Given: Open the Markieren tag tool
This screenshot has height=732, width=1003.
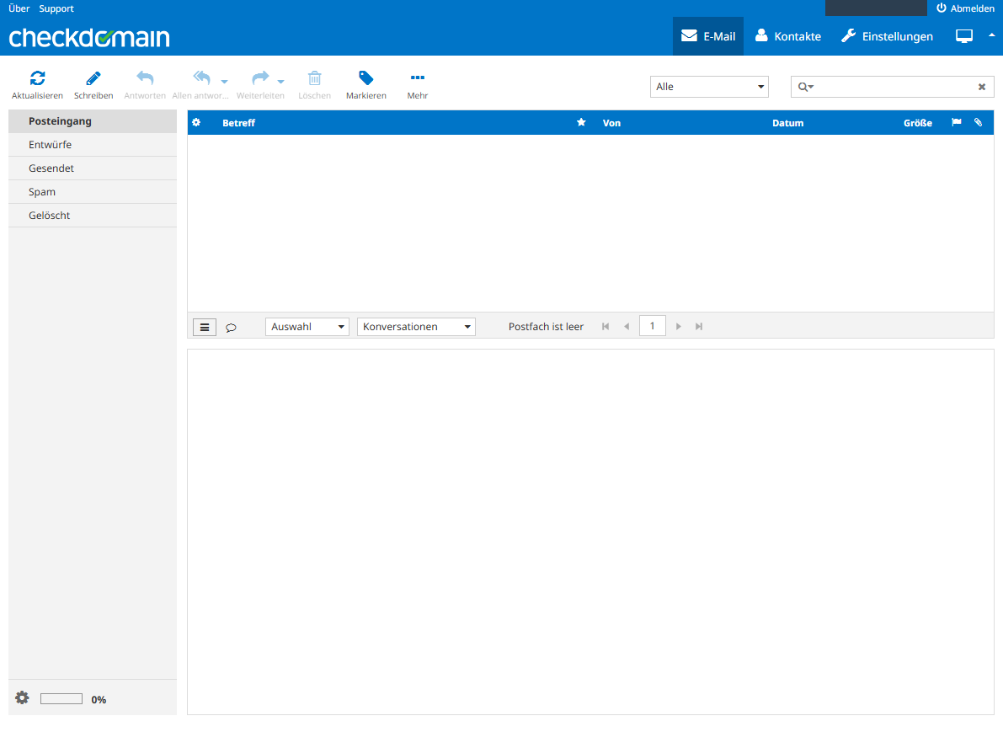Looking at the screenshot, I should tap(365, 79).
